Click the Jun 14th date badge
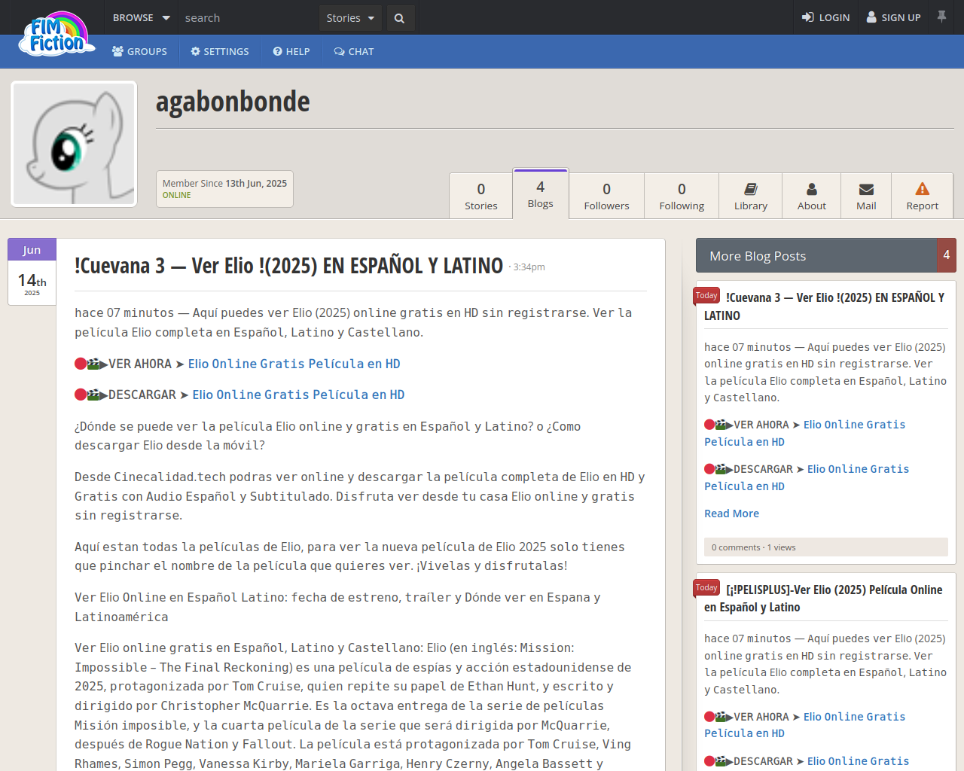The image size is (964, 771). point(32,272)
